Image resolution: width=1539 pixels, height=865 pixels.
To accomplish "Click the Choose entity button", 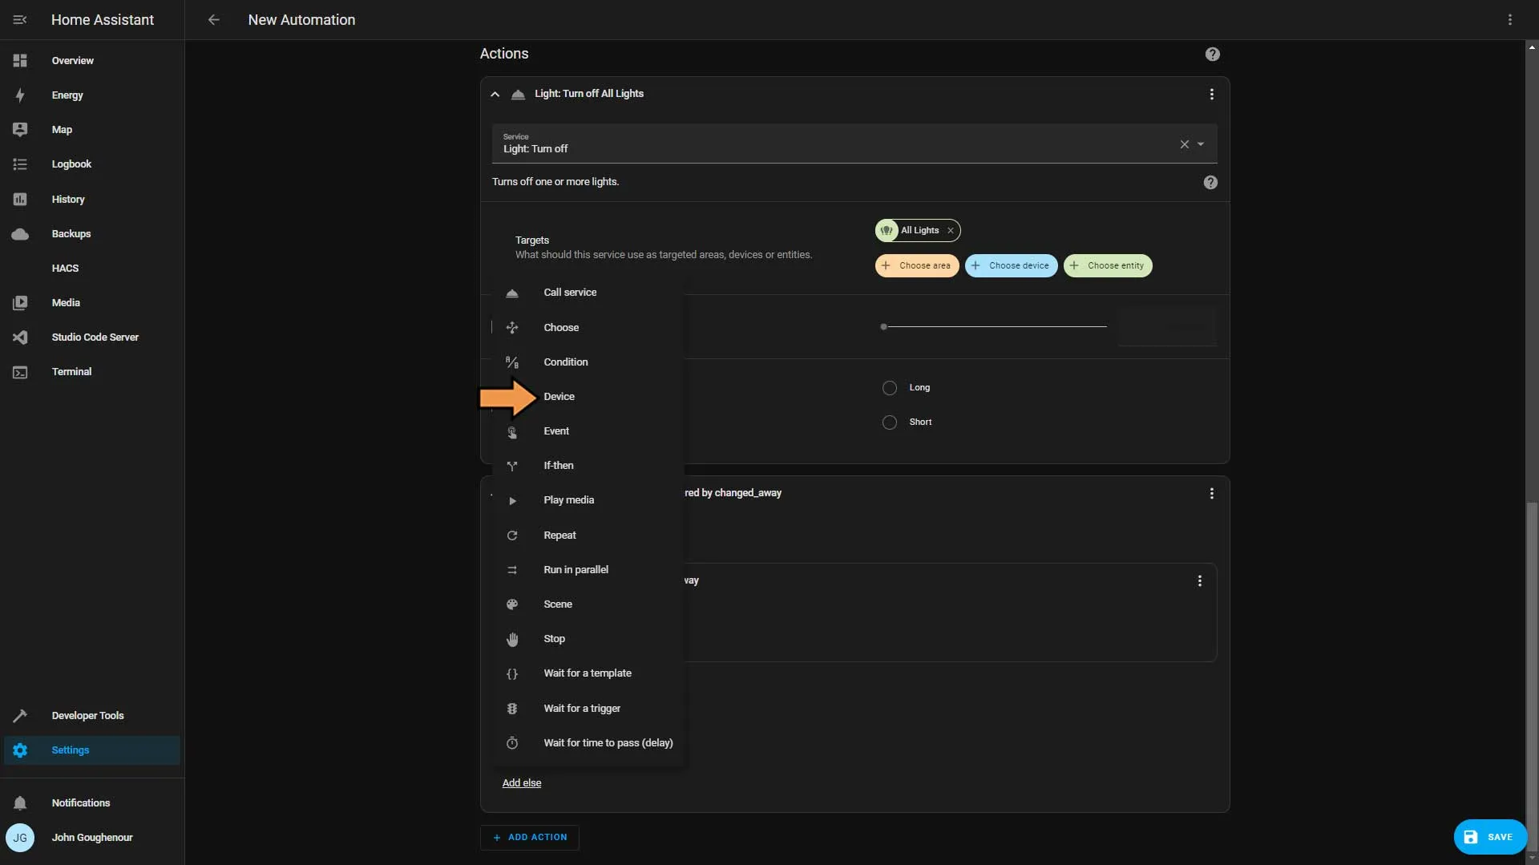I will click(x=1107, y=265).
